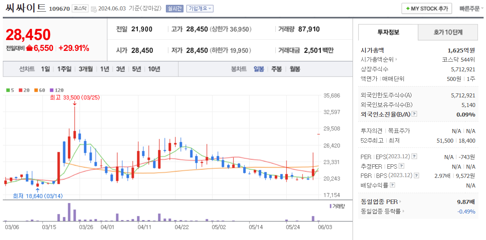Select 주봉 candlestick chart
Image resolution: width=486 pixels, height=240 pixels.
(x=276, y=69)
